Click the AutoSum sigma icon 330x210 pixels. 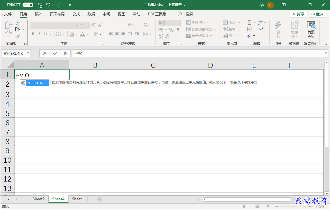pos(250,23)
